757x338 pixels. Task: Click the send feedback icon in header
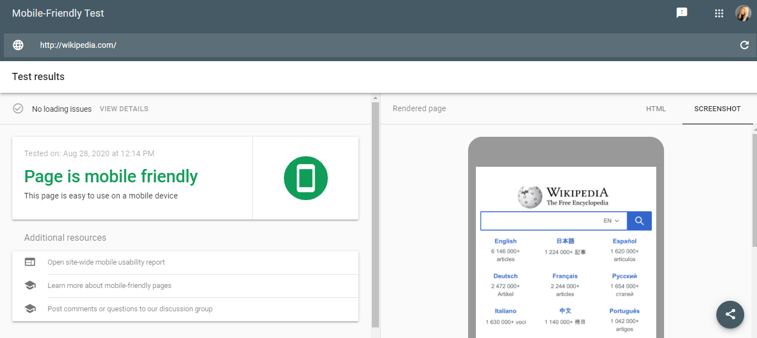[x=682, y=13]
